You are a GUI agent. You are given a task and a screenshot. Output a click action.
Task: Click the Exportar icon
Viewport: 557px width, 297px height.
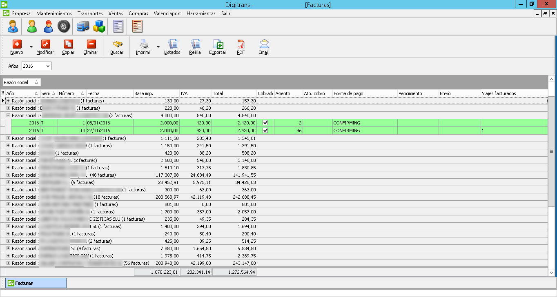pyautogui.click(x=218, y=44)
